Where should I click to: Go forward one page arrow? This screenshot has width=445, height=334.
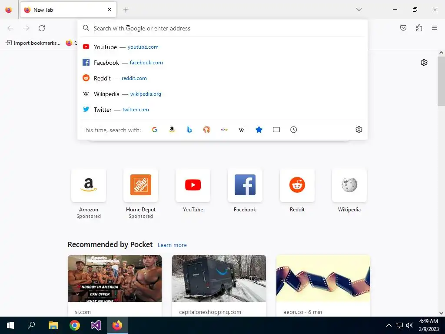(26, 28)
